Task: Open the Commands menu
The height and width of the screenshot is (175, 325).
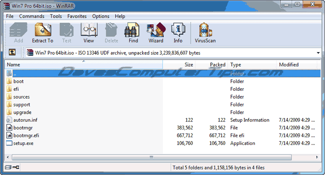Action: [x=32, y=16]
